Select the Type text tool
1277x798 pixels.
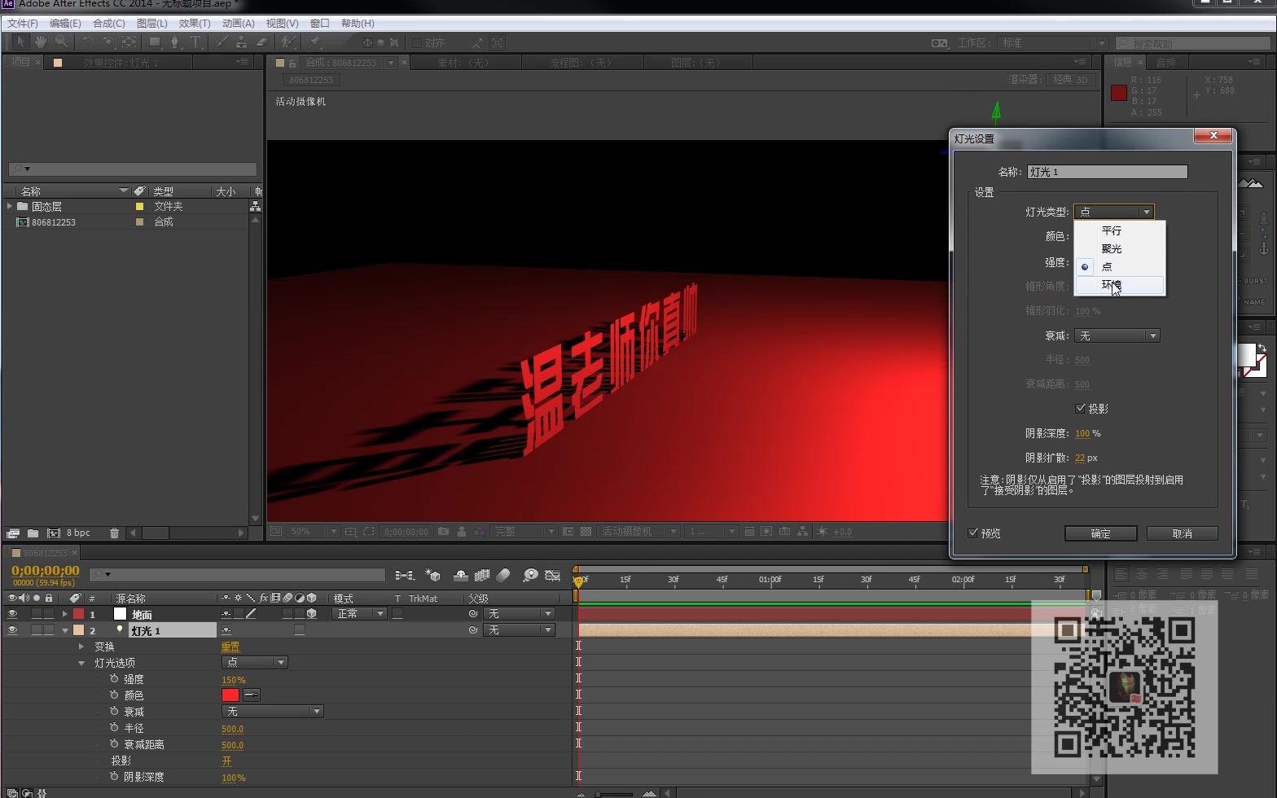tap(195, 42)
